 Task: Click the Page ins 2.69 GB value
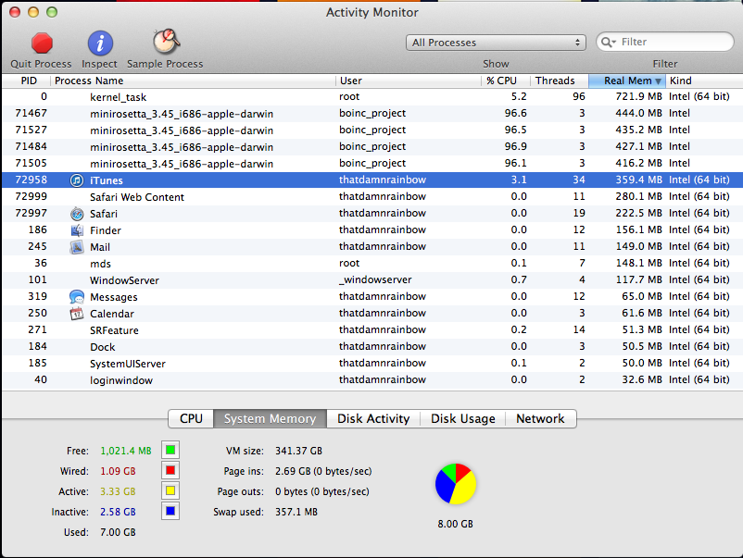pyautogui.click(x=323, y=471)
